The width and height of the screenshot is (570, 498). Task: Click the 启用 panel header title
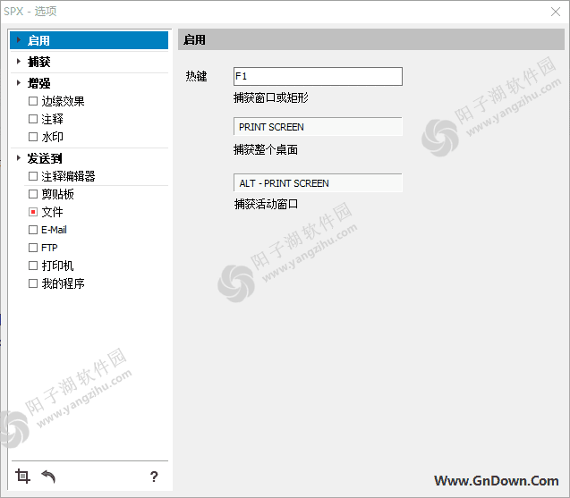[194, 39]
